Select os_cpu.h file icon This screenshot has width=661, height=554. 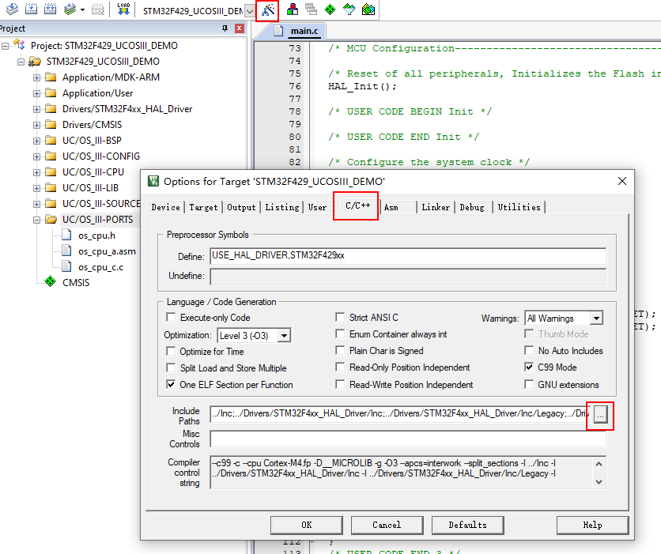pos(66,235)
